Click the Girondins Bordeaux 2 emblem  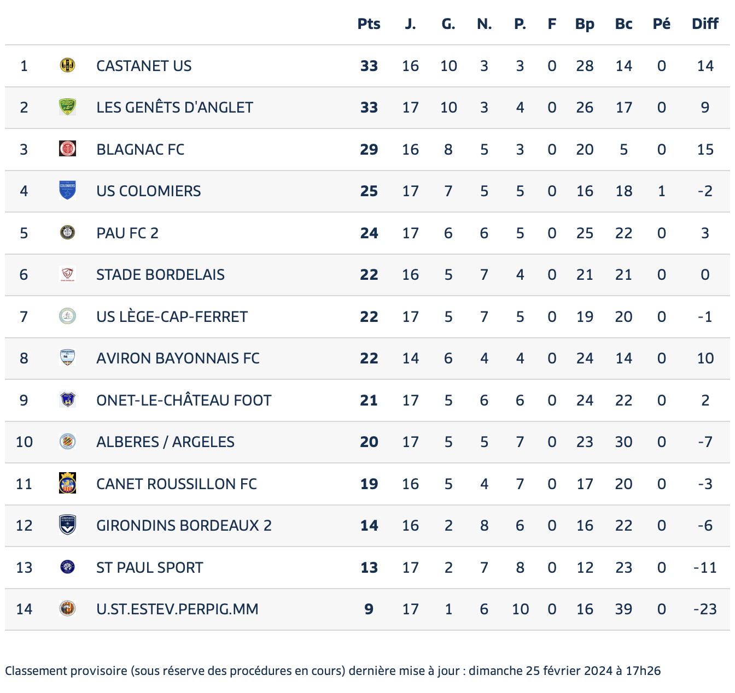pyautogui.click(x=67, y=525)
